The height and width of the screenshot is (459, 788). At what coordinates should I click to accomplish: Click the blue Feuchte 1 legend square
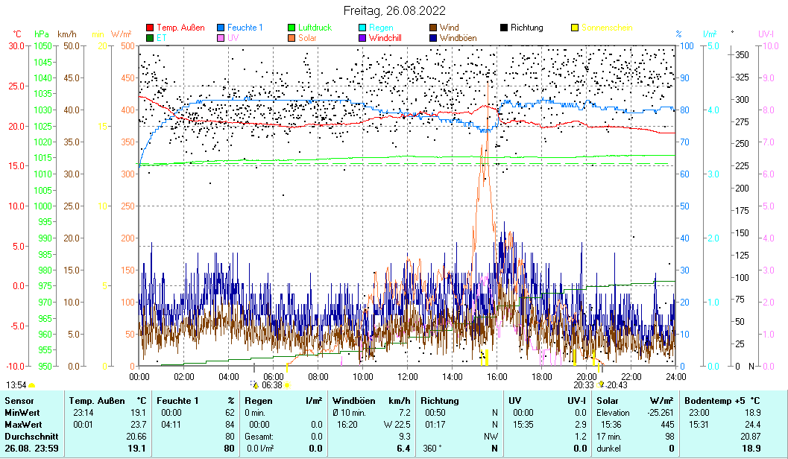pyautogui.click(x=220, y=28)
